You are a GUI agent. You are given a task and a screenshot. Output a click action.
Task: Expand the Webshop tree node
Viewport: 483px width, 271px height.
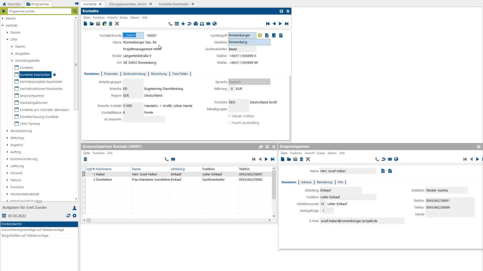tap(7, 138)
